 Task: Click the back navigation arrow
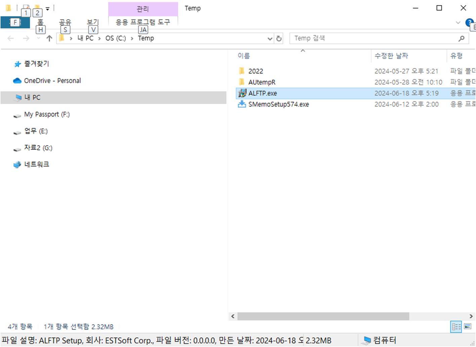pyautogui.click(x=10, y=38)
